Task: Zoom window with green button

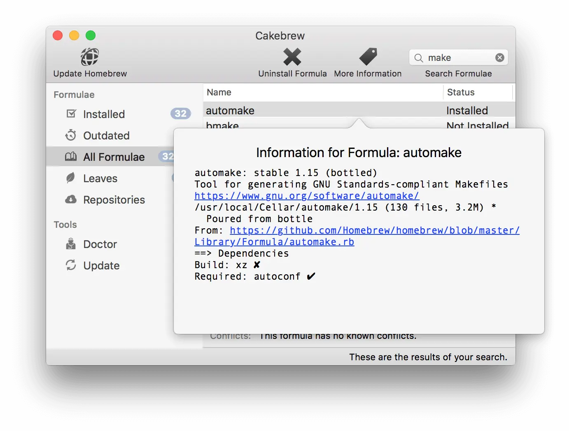Action: (x=91, y=35)
